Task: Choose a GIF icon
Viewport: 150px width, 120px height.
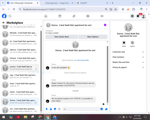Action: (x=59, y=109)
